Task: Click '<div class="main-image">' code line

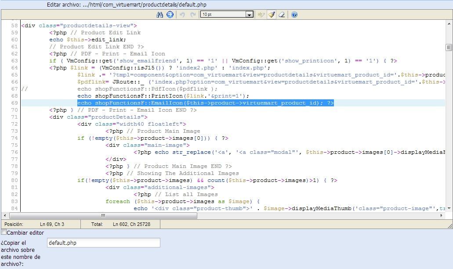Action: tap(148, 145)
